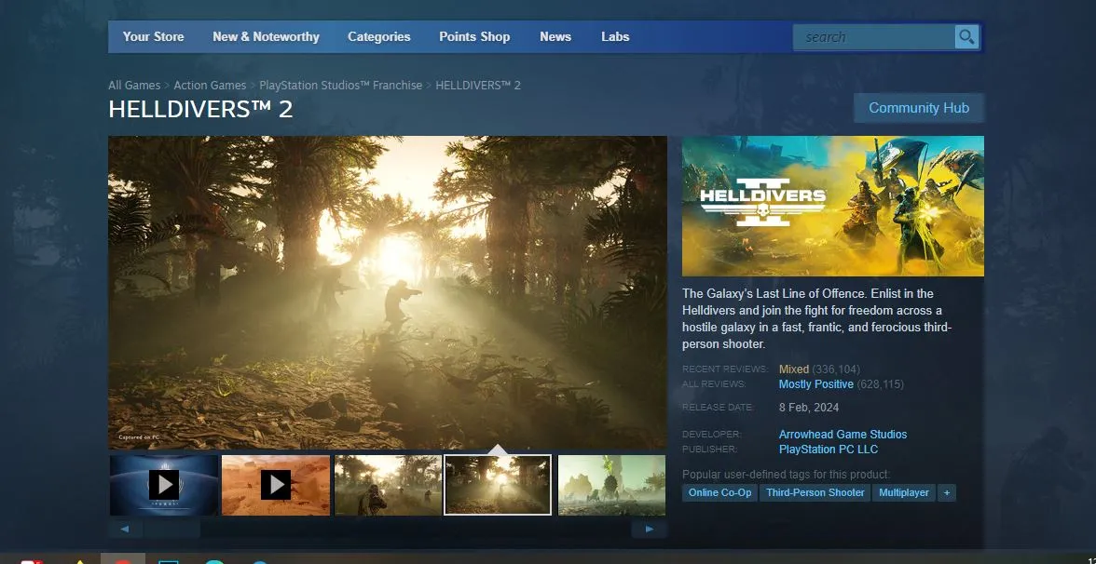Expand the New & Noteworthy menu
1096x564 pixels.
tap(266, 37)
